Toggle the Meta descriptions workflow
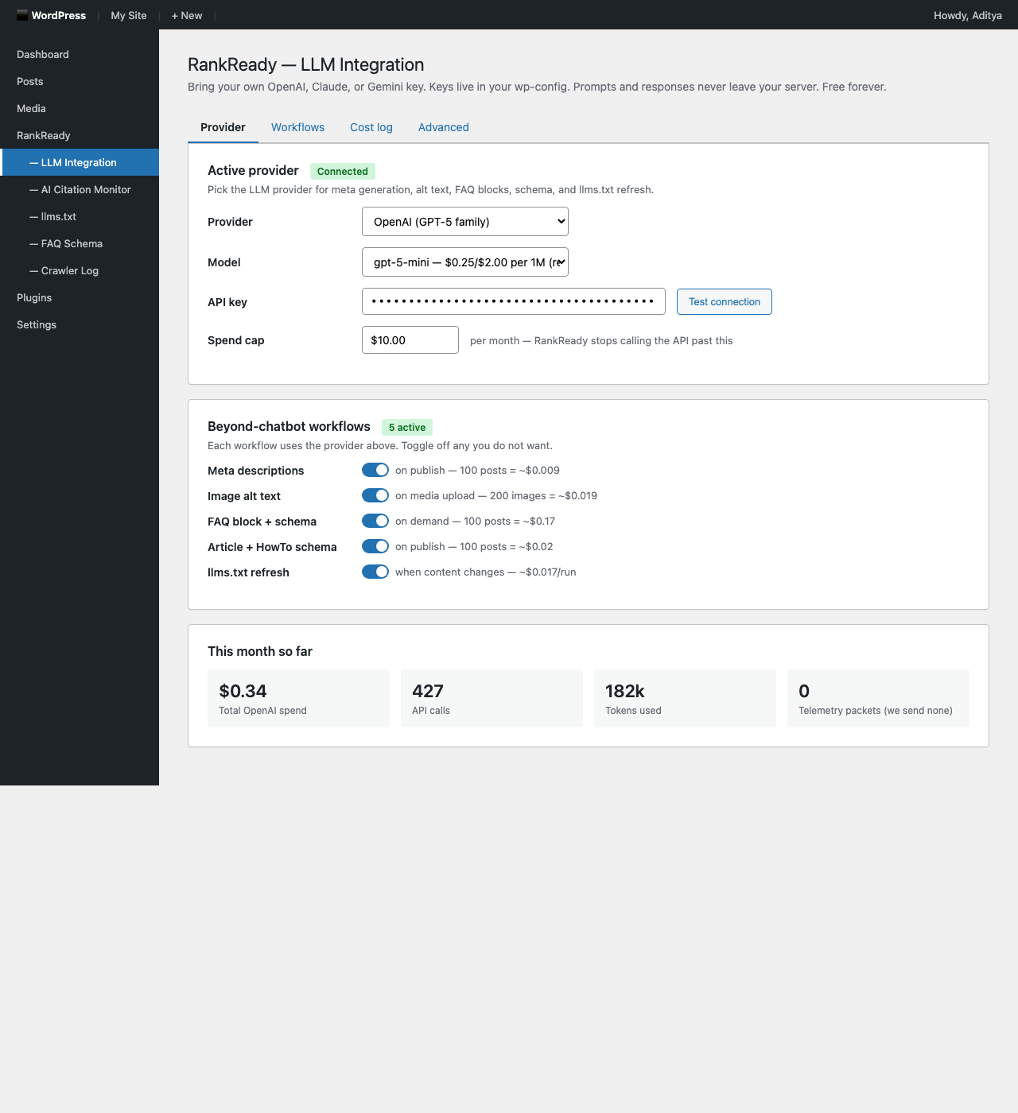 point(375,470)
